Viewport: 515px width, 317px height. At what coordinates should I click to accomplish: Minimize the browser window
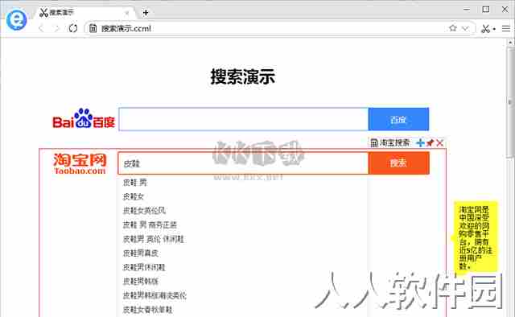point(467,10)
